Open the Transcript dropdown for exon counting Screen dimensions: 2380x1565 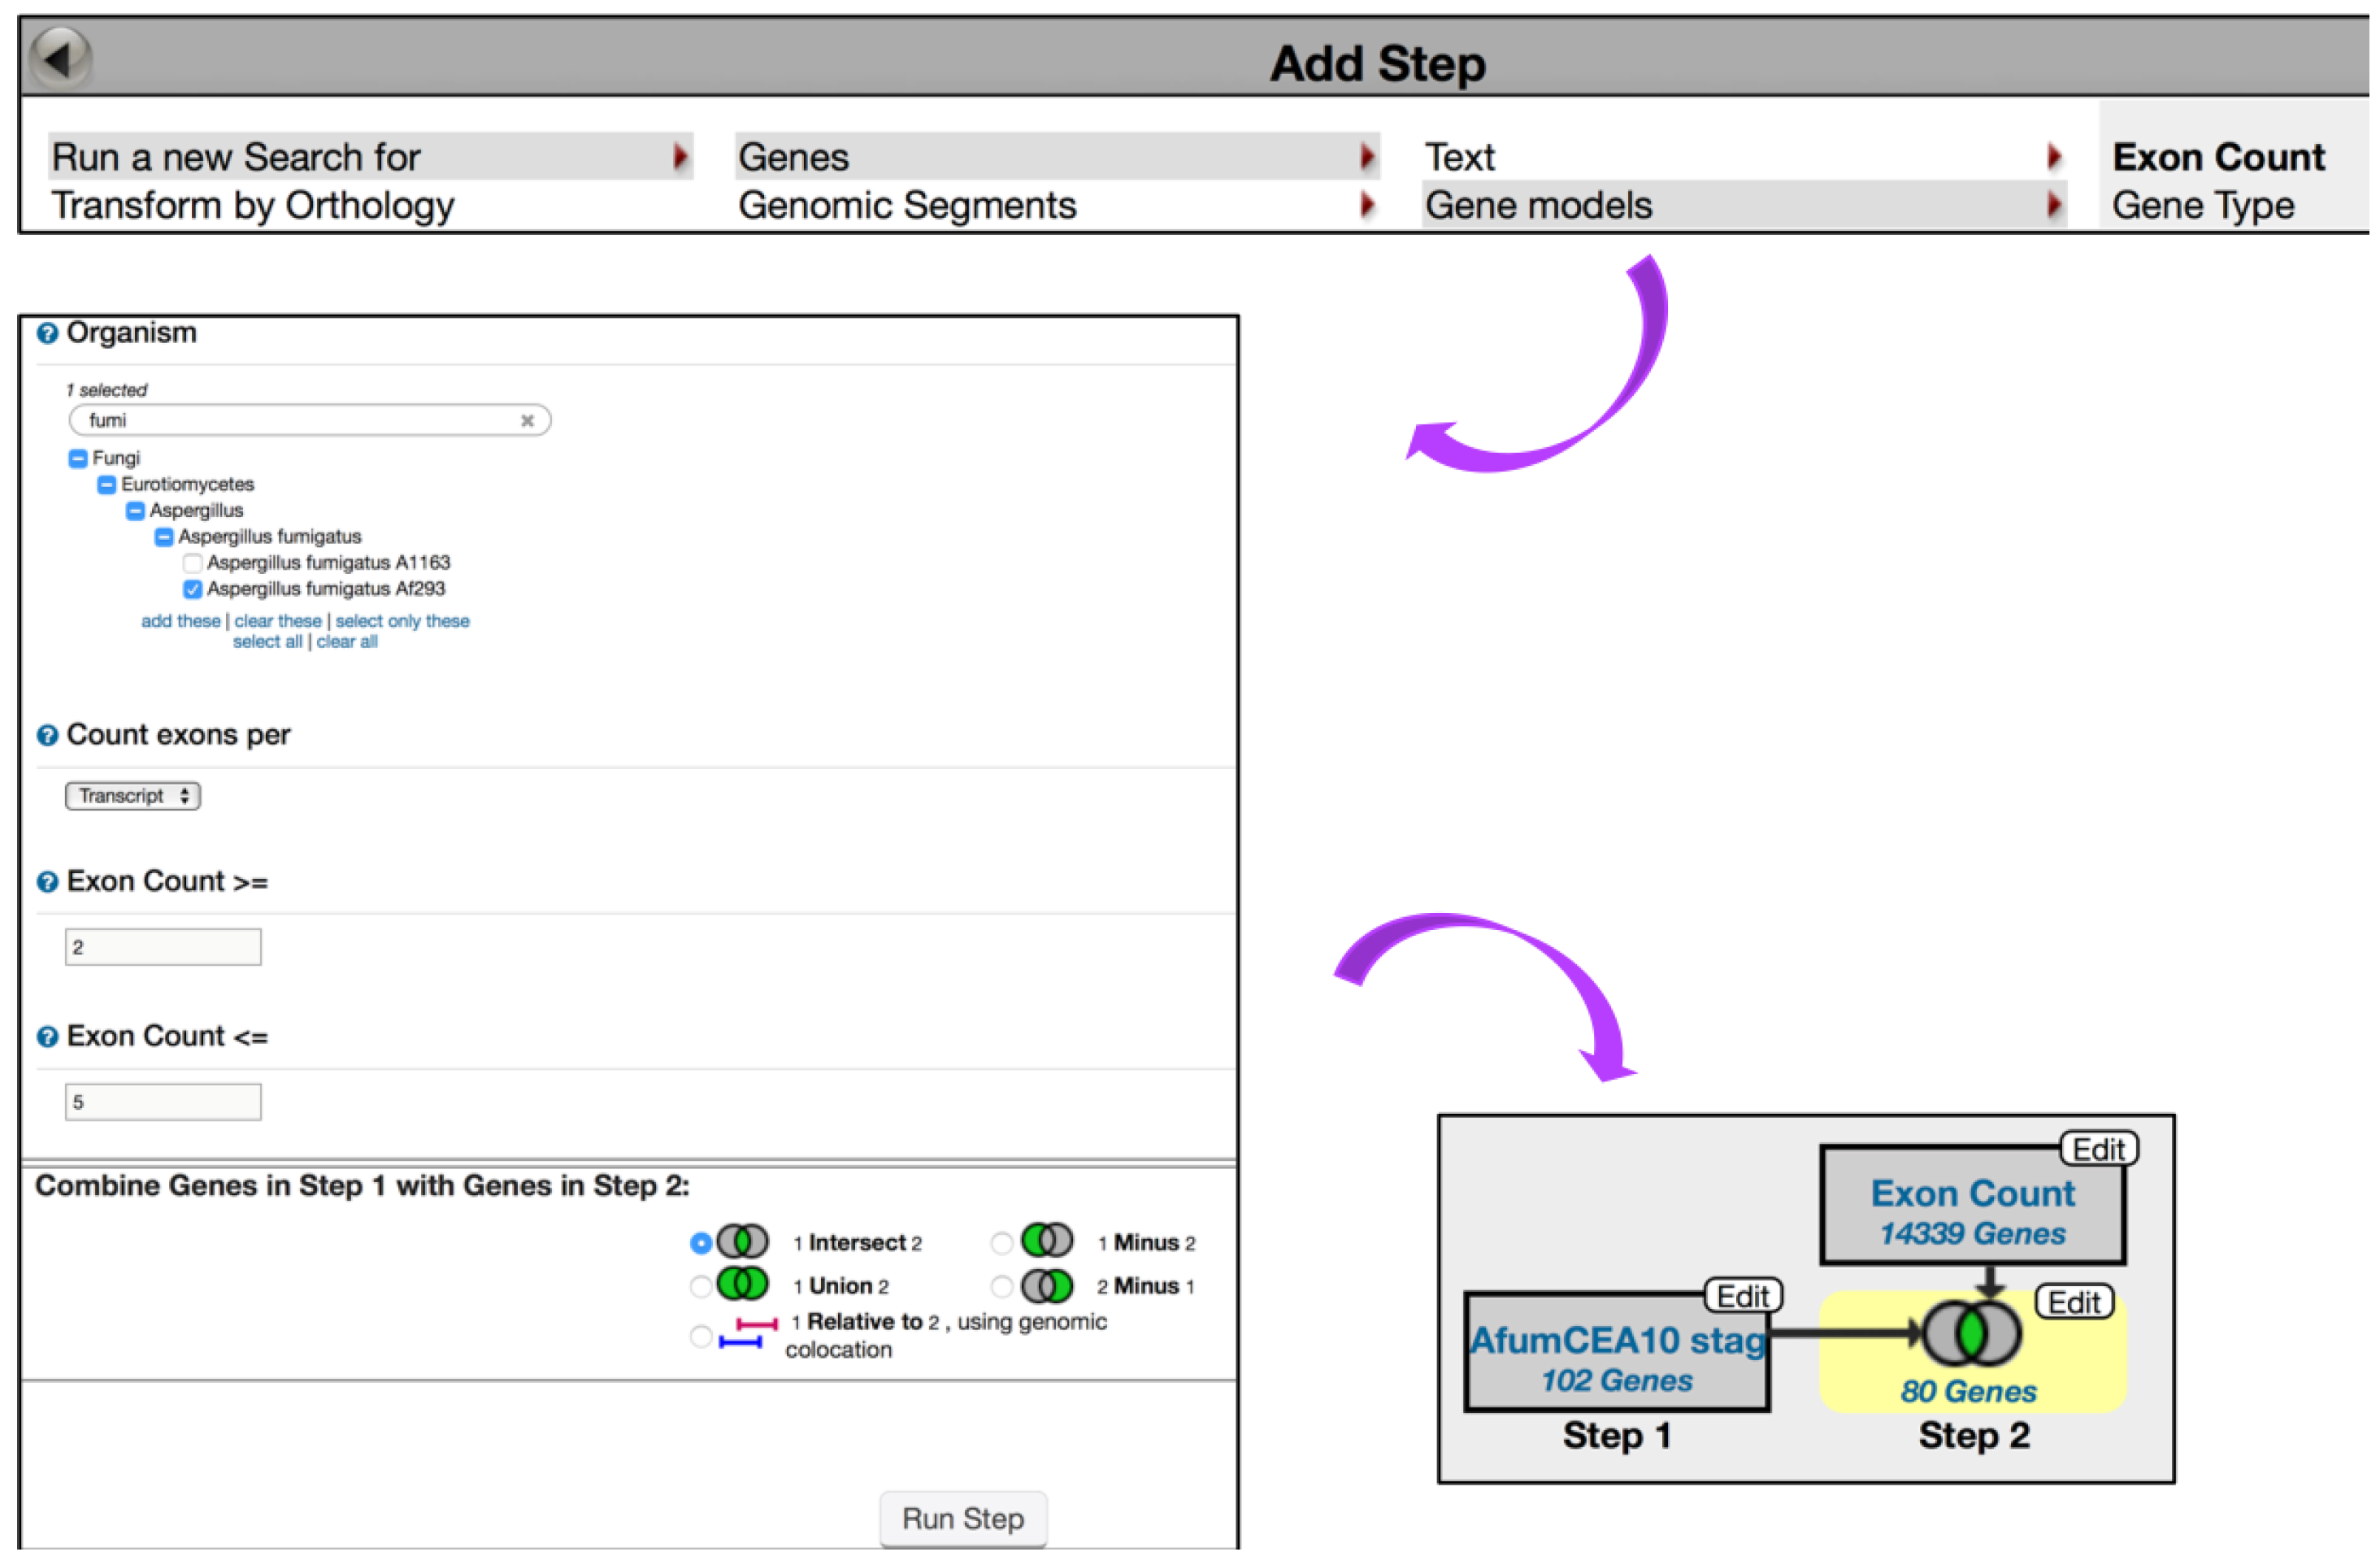point(132,796)
